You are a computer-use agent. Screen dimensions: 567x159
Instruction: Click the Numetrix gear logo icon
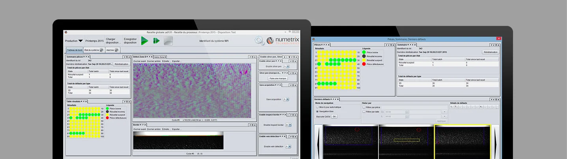[x=259, y=40]
